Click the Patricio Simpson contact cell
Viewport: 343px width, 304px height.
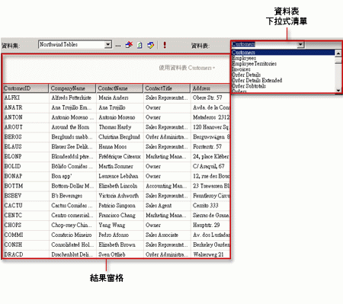(x=120, y=206)
